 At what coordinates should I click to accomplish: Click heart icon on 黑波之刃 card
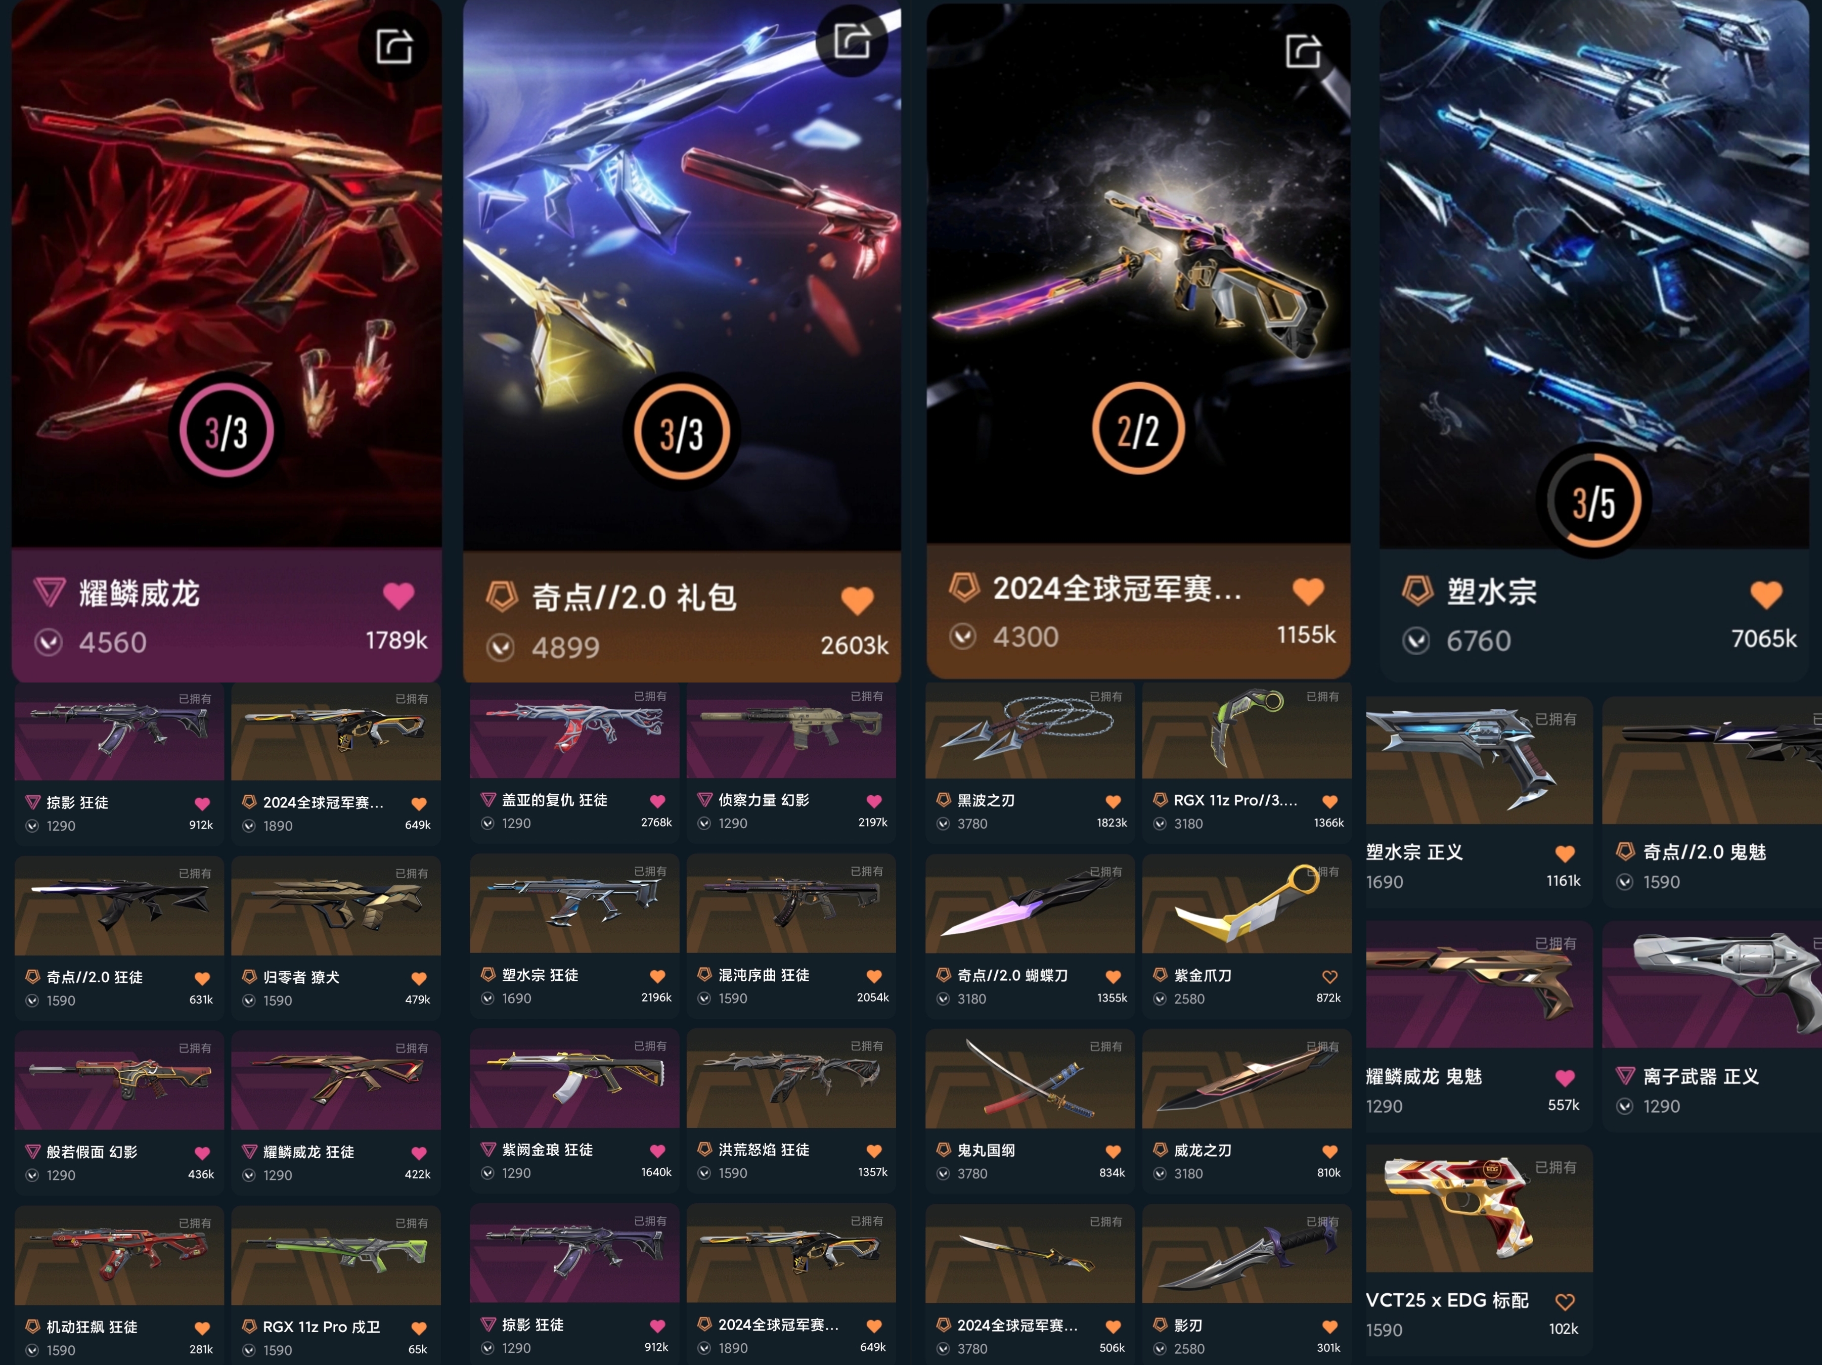point(1113,801)
